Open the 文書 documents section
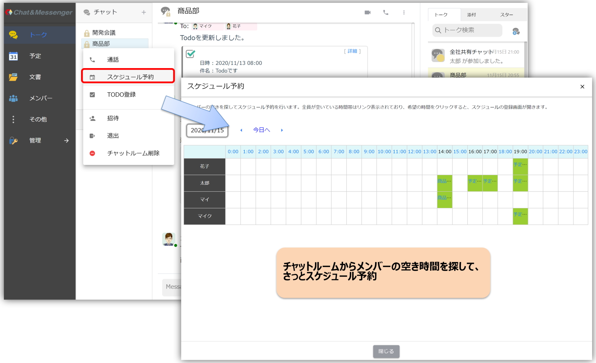 click(x=35, y=77)
